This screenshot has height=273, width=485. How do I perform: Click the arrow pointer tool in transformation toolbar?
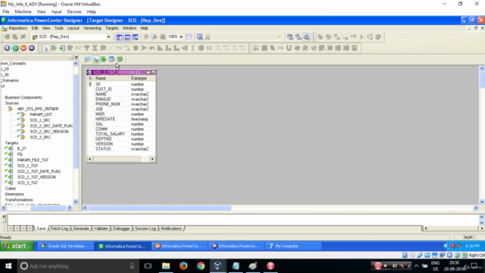[x=45, y=48]
